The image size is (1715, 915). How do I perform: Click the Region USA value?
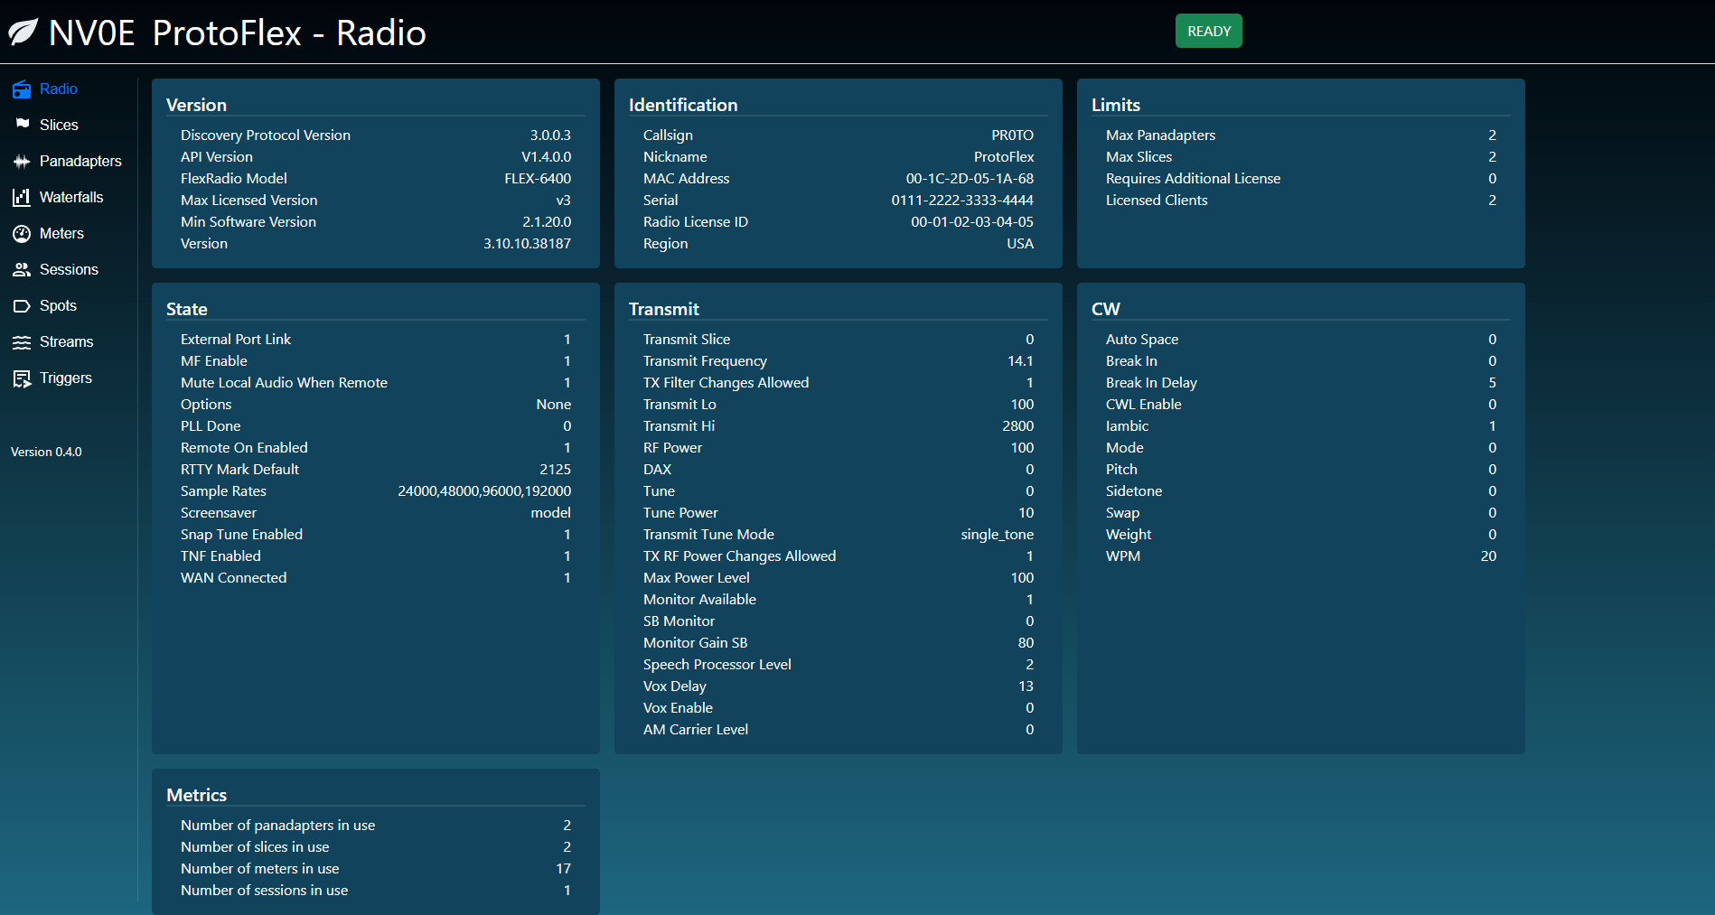(x=1020, y=244)
